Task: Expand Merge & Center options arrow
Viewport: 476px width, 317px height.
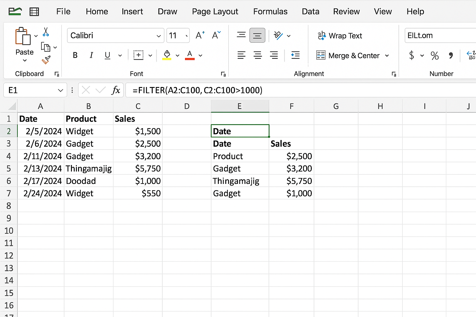Action: [387, 56]
